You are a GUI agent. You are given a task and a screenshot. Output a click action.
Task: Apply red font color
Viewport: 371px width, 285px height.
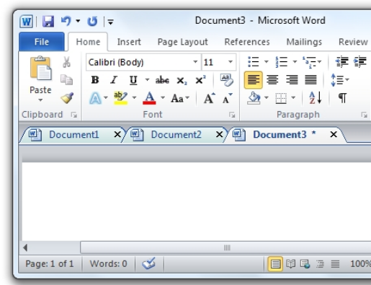(x=149, y=98)
